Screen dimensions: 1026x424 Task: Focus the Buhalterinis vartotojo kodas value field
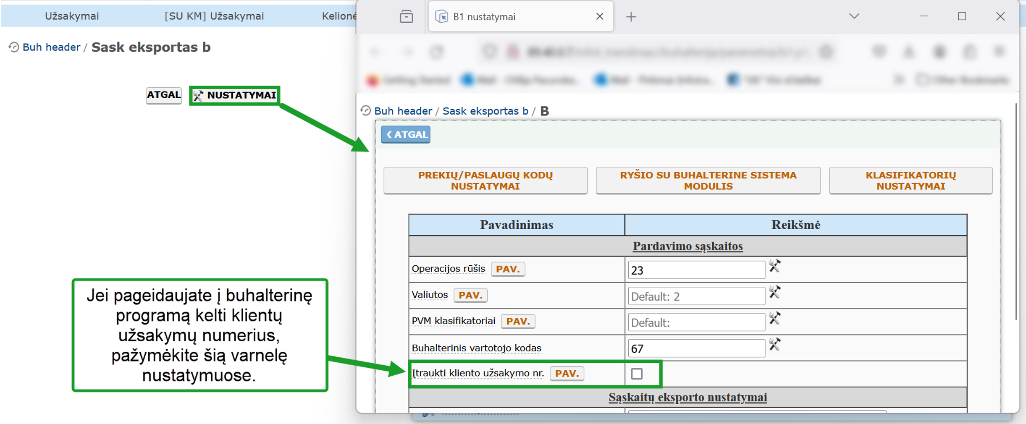point(696,348)
